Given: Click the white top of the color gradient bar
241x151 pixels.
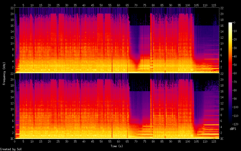Looking at the screenshot, I should pyautogui.click(x=230, y=23).
